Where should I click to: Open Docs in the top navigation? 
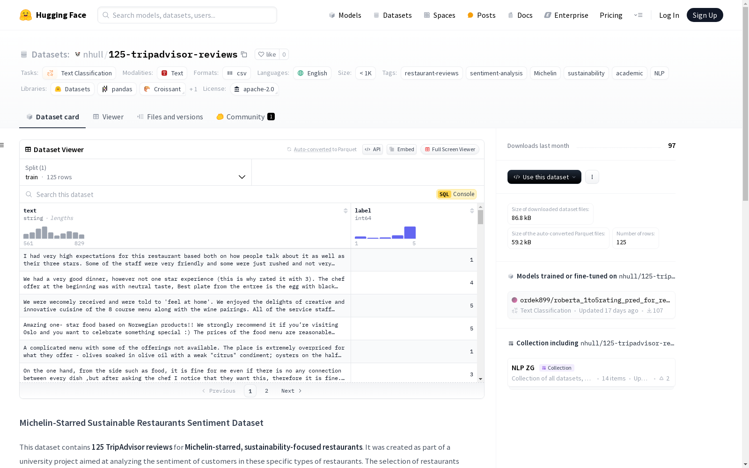(x=520, y=15)
